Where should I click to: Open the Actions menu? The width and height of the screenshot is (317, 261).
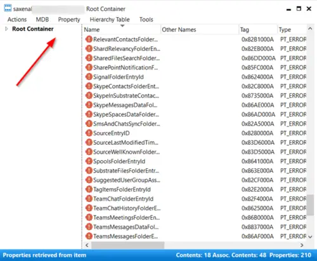point(17,20)
